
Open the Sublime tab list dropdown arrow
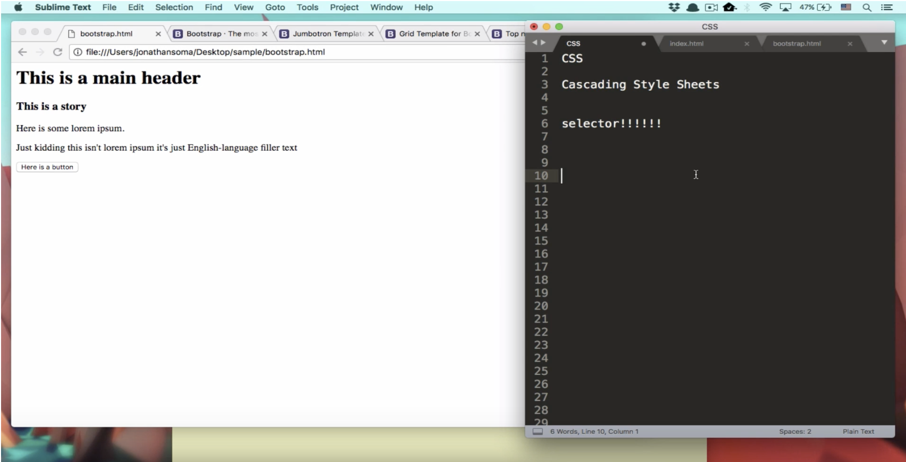(884, 42)
